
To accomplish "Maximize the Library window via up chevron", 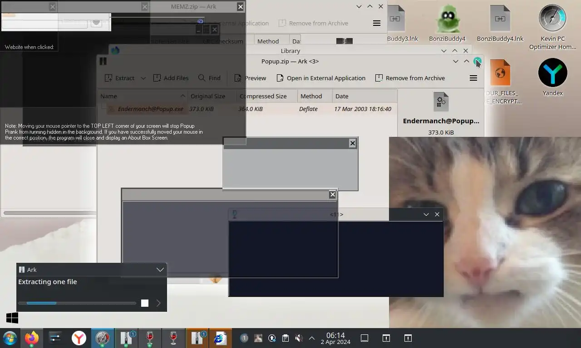I will click(455, 51).
